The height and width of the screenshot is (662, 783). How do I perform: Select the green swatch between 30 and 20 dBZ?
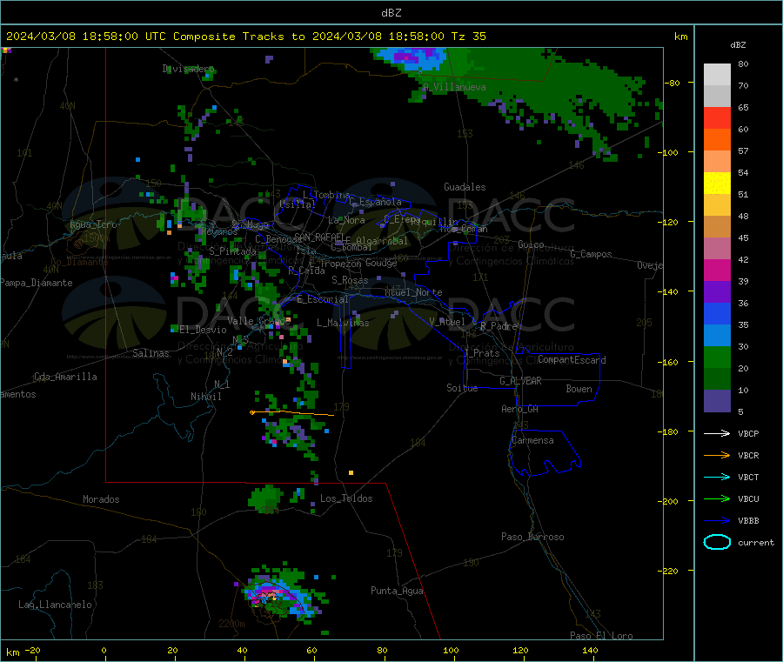tap(717, 358)
